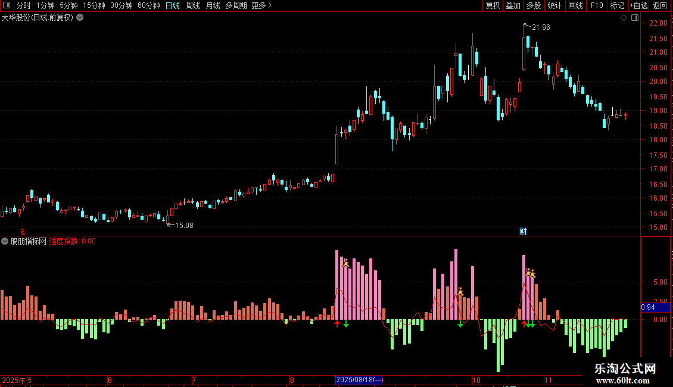
Task: Expand the 更多 periods dropdown
Action: click(262, 5)
